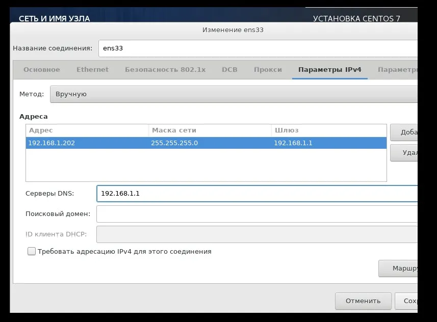Open the Основное tab
This screenshot has height=322, width=437.
[41, 69]
